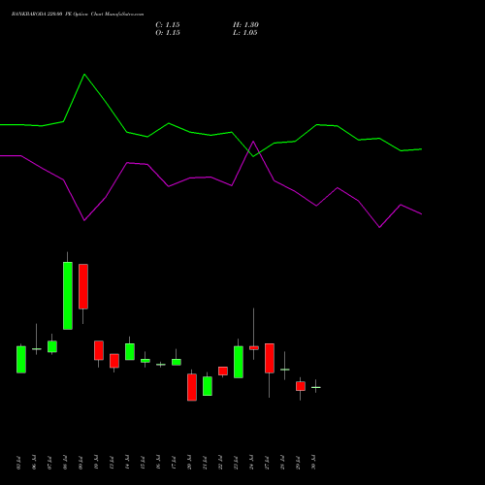The width and height of the screenshot is (485, 485).
Task: Click the green candlestick above 23 Jul
Action: [x=239, y=362]
